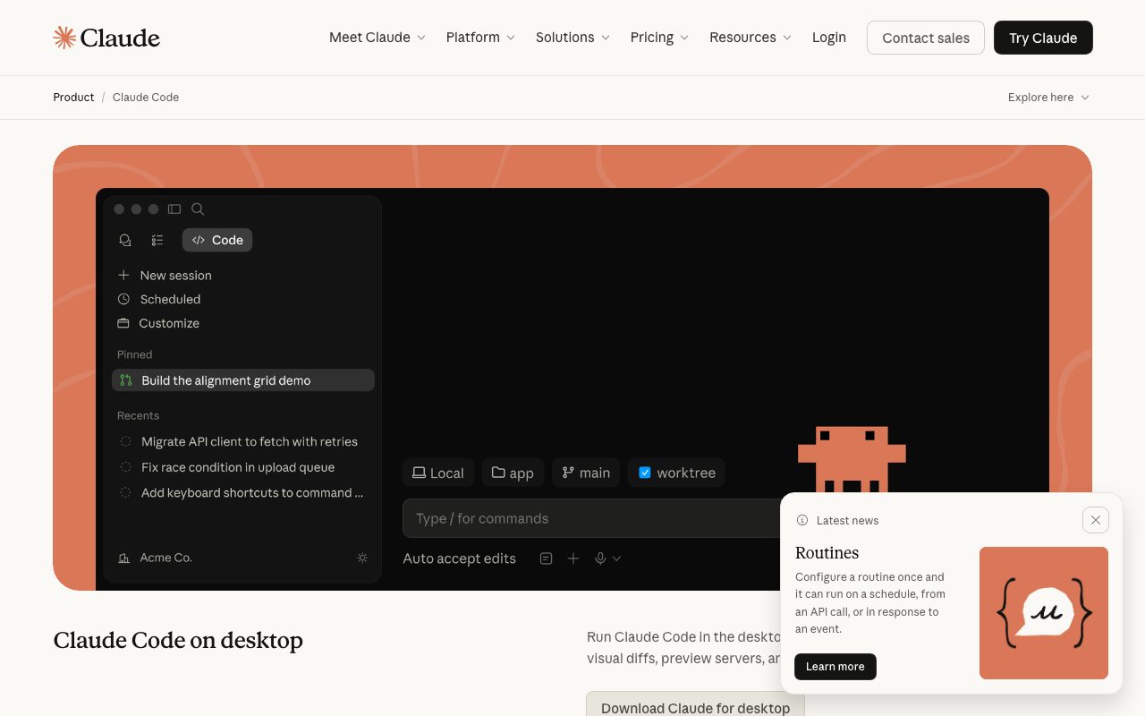Expand the Pricing menu chevron
This screenshot has height=716, width=1145.
tap(684, 38)
